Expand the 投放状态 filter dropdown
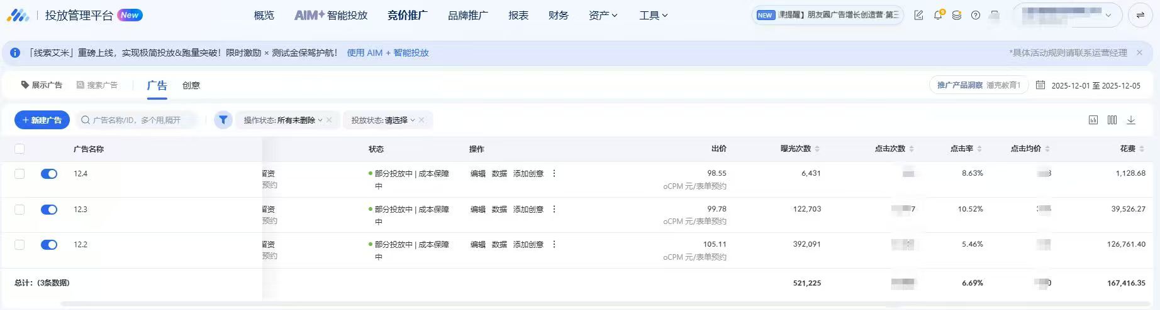Viewport: 1160px width, 310px height. 382,120
